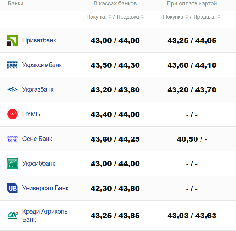Click the red ПУМБ logo icon

point(12,114)
